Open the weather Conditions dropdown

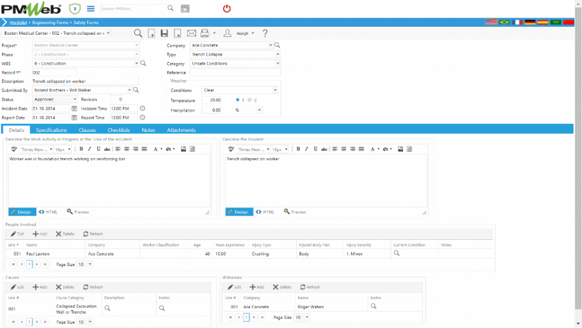pyautogui.click(x=275, y=90)
